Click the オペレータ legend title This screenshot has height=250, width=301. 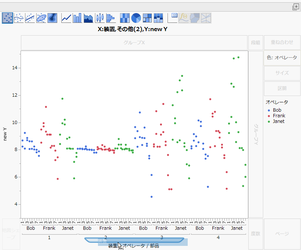(x=277, y=102)
